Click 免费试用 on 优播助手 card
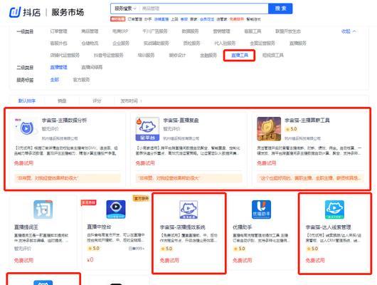377x285 pixels. (242, 261)
